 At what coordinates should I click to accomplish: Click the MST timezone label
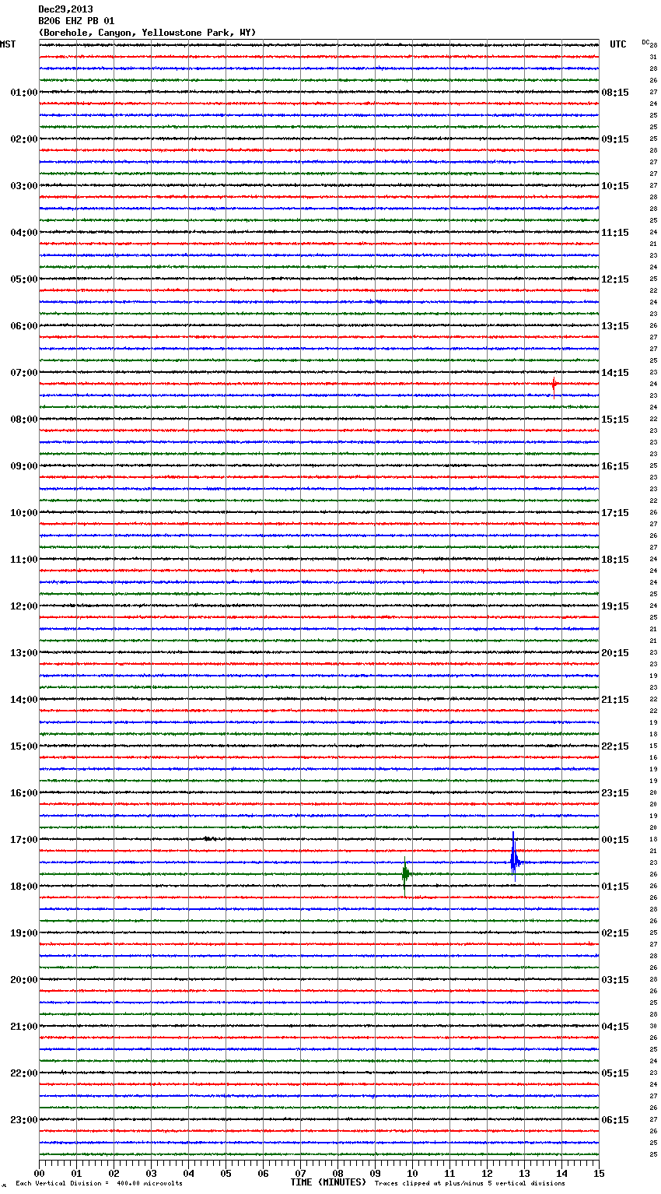[8, 44]
